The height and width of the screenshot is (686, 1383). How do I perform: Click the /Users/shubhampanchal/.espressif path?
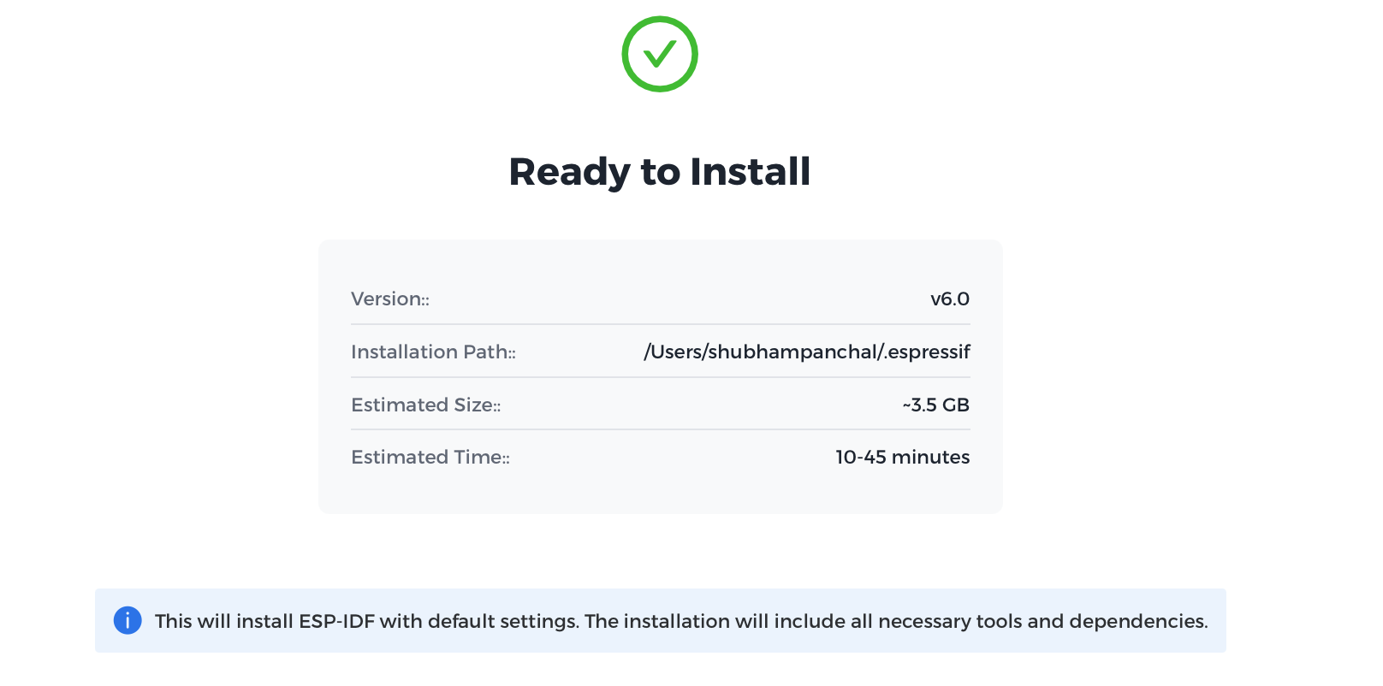806,352
